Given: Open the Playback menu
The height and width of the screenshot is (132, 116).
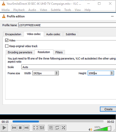Looking at the screenshot, I should [19, 10].
